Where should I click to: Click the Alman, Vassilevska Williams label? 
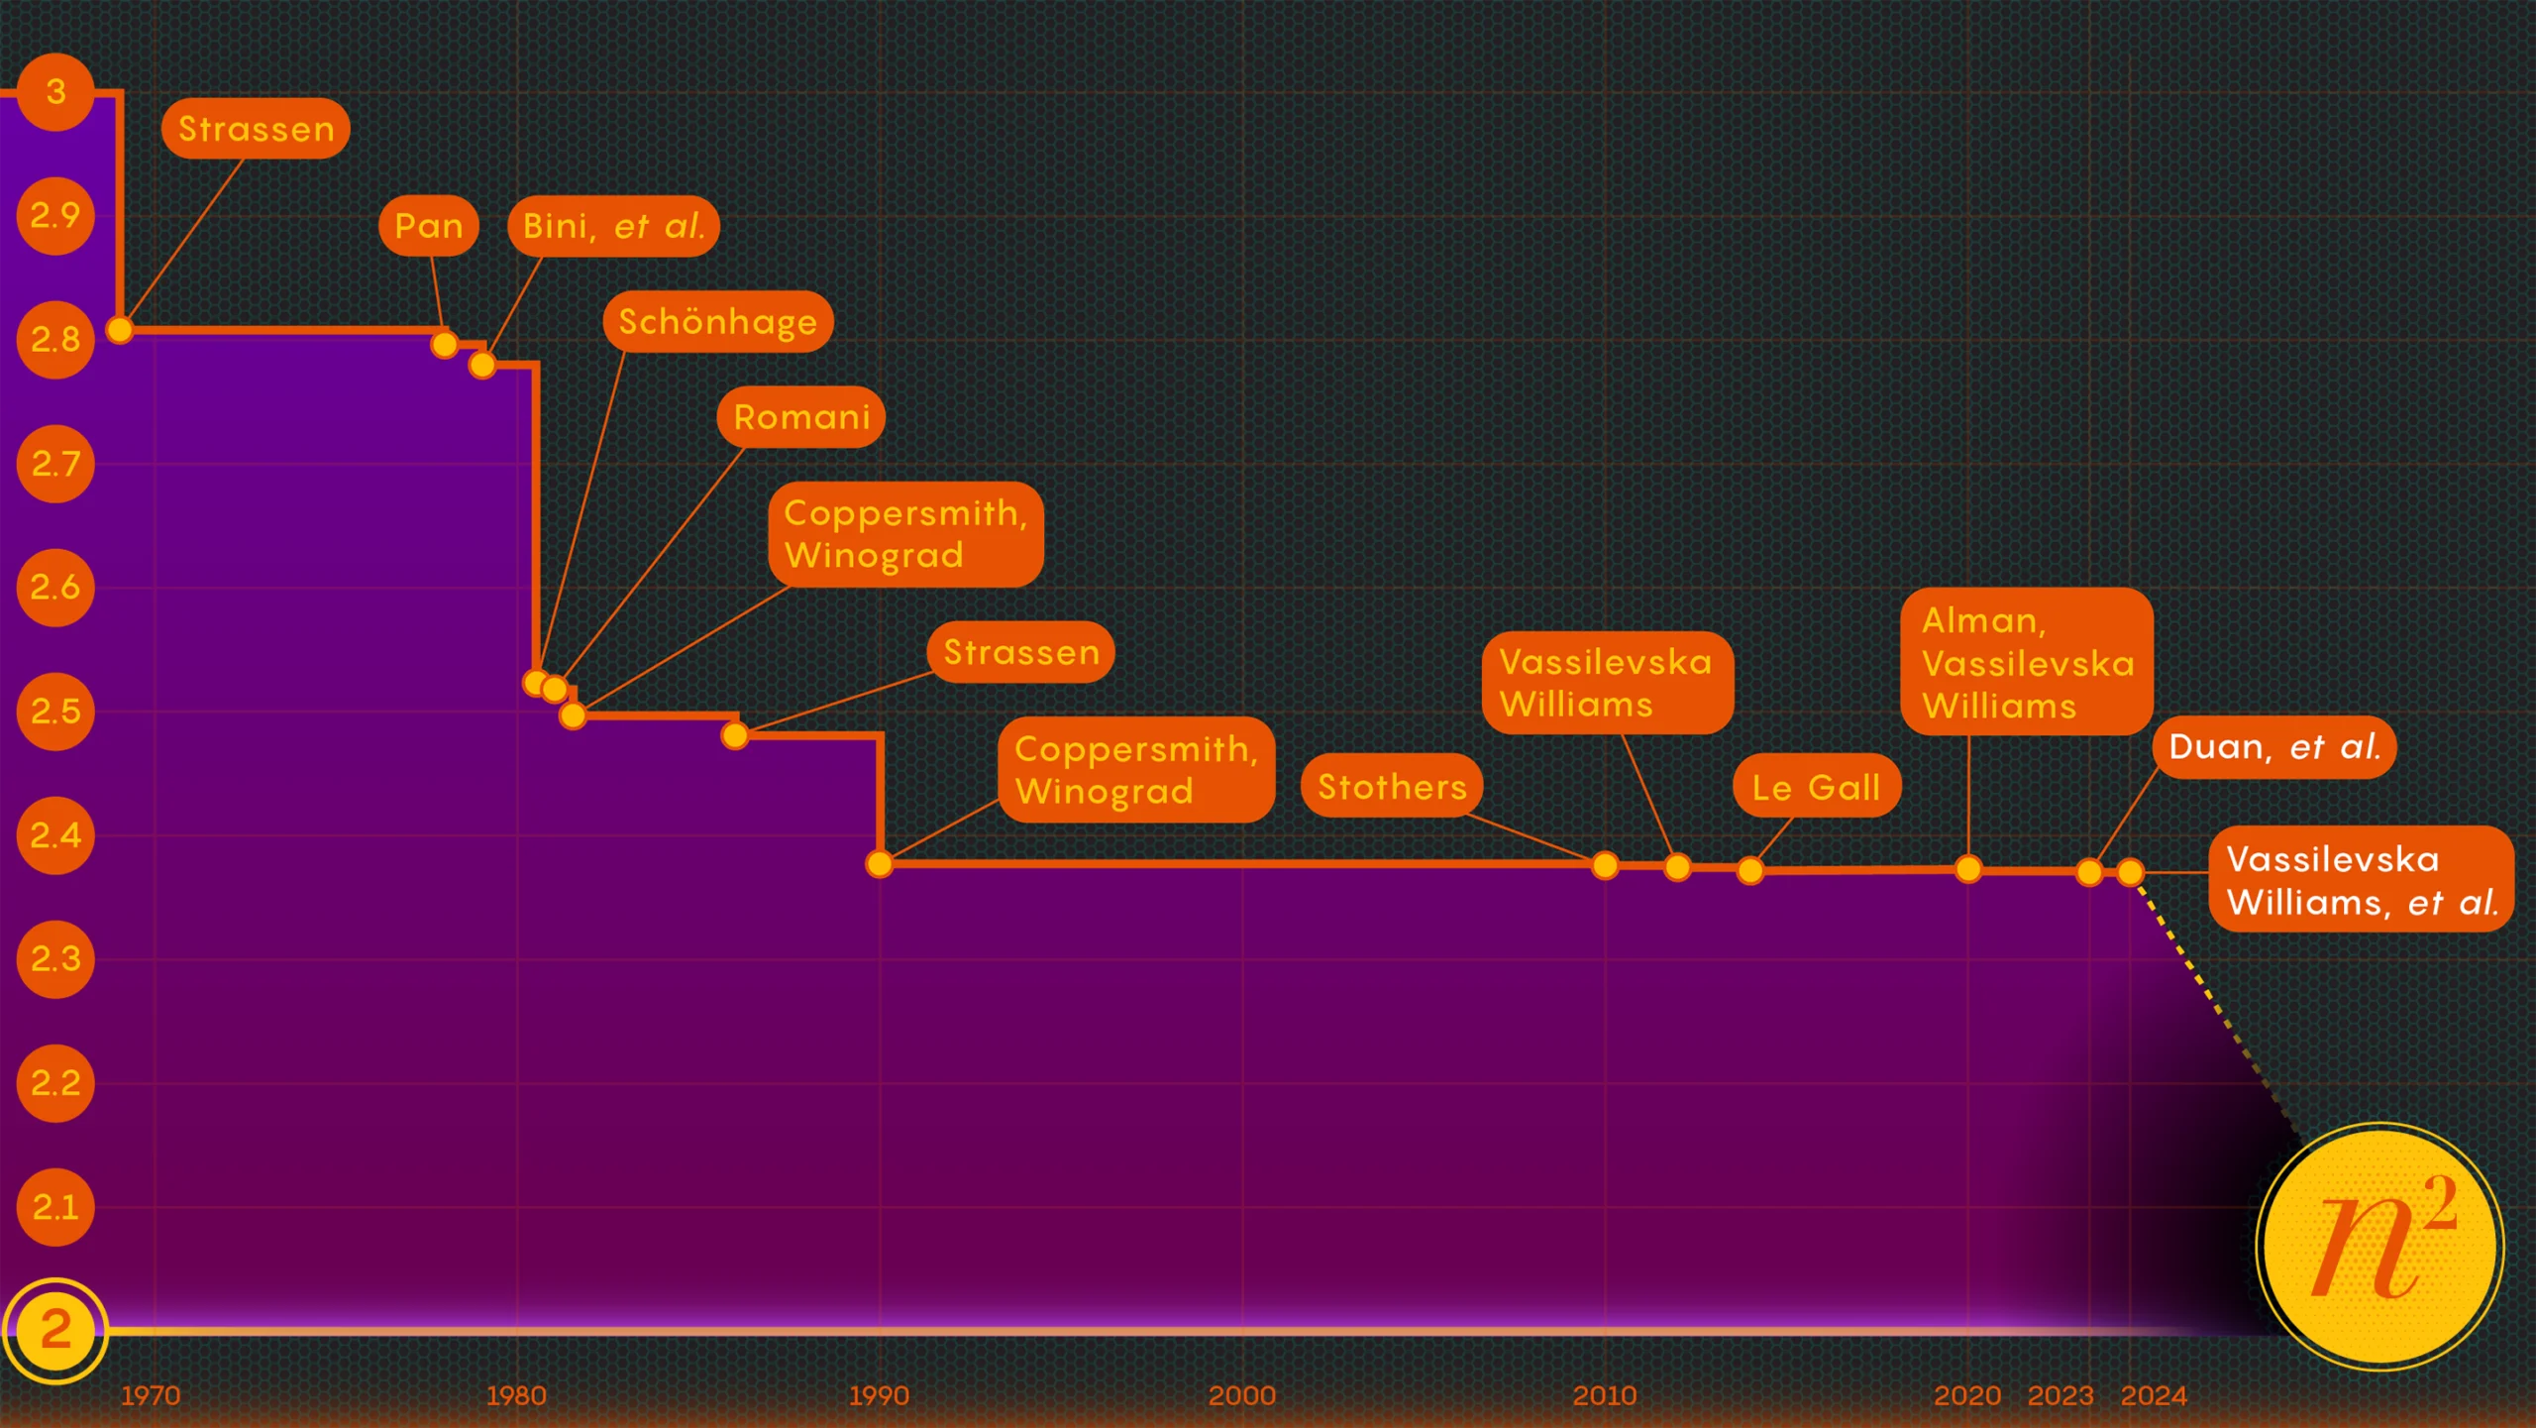coord(2026,662)
